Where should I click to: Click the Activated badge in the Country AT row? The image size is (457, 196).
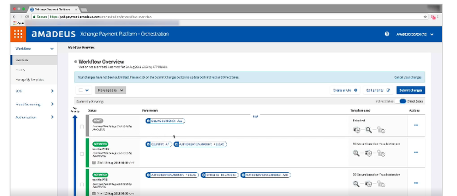[x=101, y=144]
